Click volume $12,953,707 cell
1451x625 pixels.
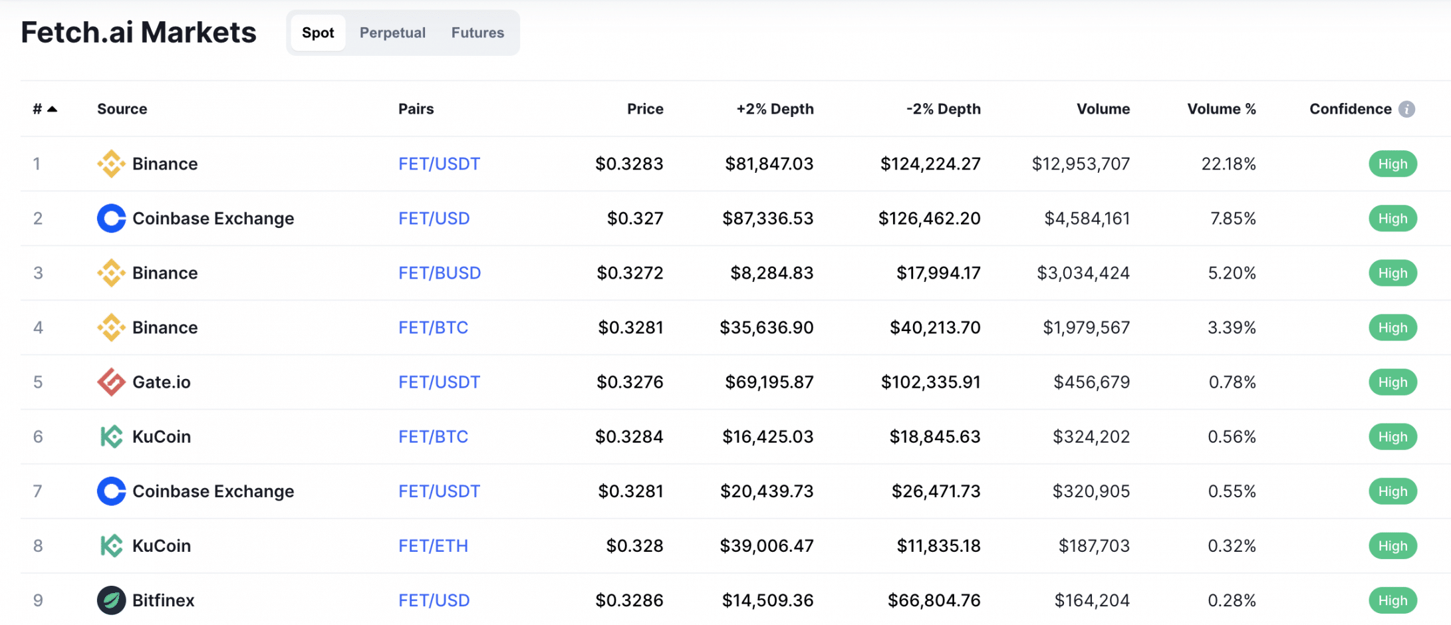1081,164
